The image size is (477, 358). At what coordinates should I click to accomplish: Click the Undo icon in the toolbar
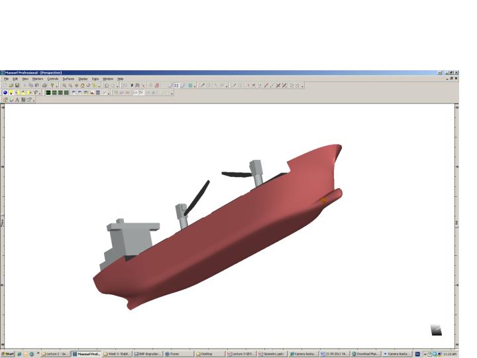tap(107, 86)
